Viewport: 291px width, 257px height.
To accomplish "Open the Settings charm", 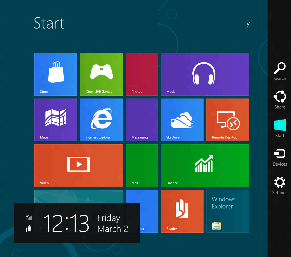I will click(x=280, y=186).
